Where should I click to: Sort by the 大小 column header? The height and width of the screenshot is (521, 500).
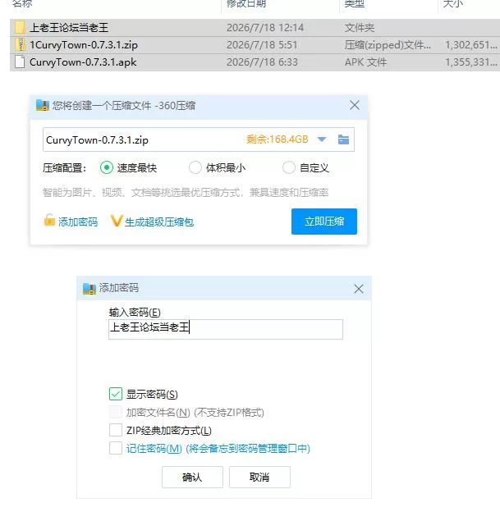click(453, 3)
